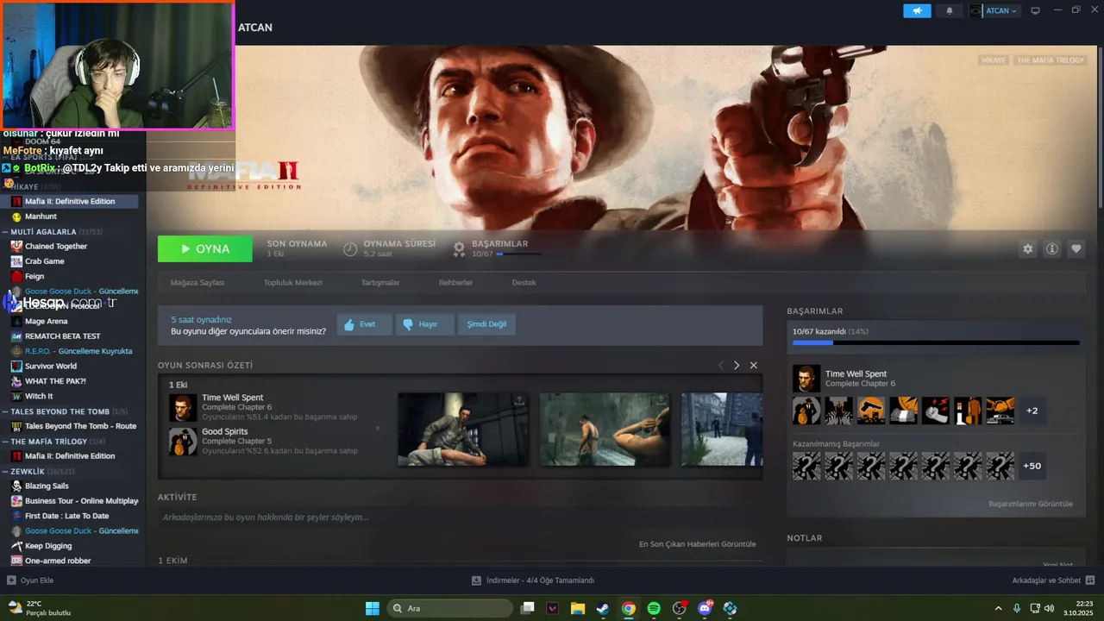Add Mafia II to favorites with heart
Viewport: 1104px width, 621px height.
pos(1076,248)
